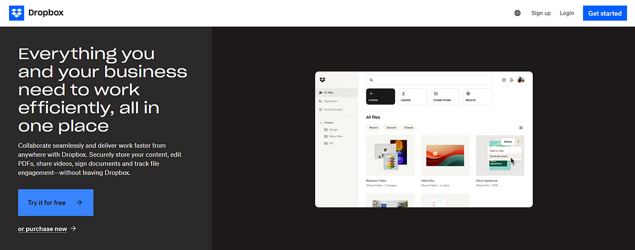This screenshot has width=635, height=250.
Task: Open the globe language selector
Action: 518,13
